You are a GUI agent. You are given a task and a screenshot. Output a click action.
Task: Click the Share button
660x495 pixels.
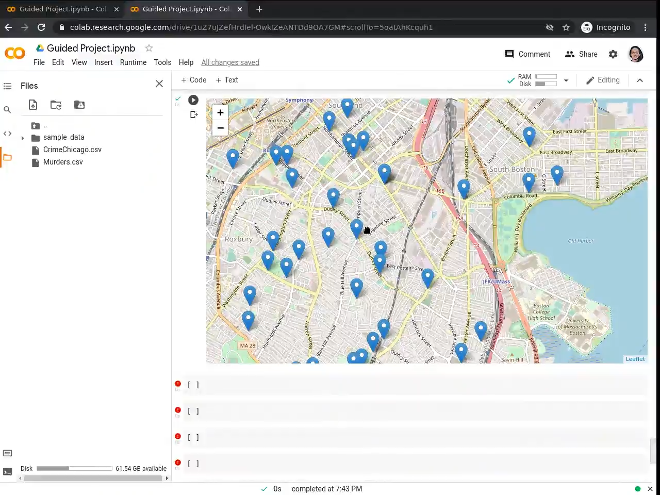581,54
